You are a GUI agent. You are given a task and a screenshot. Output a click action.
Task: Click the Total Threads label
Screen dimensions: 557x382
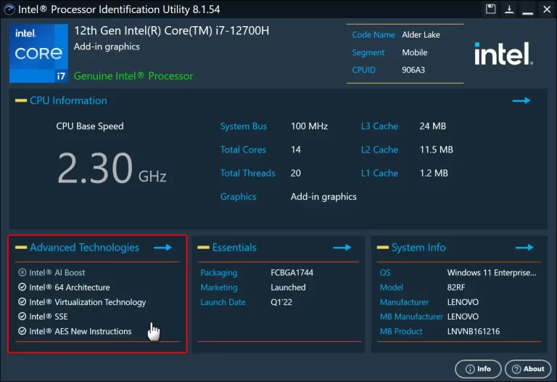coord(247,174)
